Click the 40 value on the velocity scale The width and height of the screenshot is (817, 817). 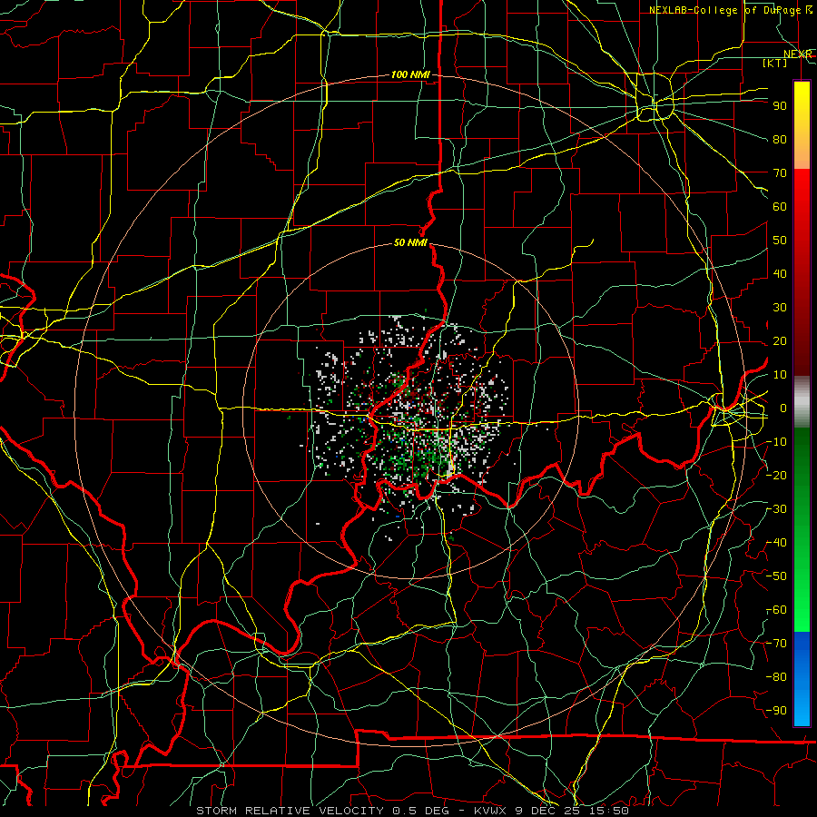click(x=780, y=274)
